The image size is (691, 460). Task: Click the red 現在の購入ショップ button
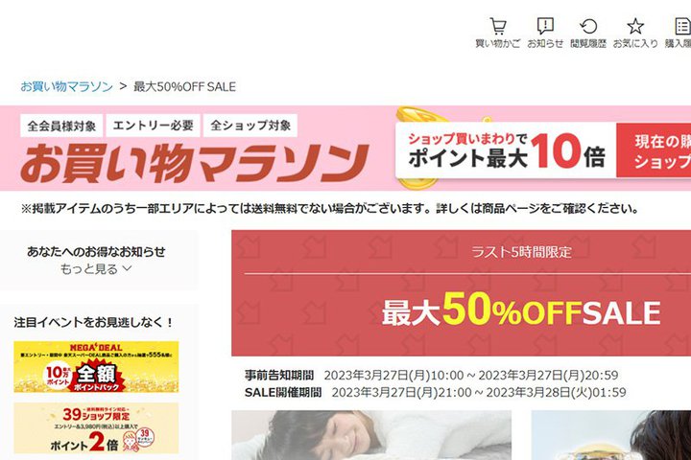654,150
